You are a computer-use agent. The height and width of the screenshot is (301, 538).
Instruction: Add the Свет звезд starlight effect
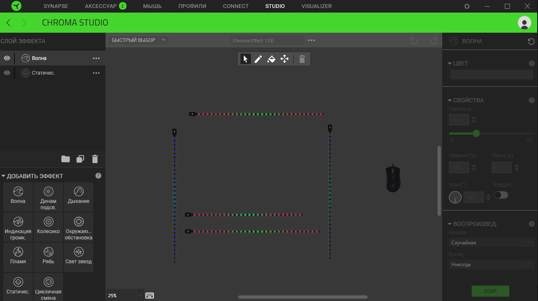pos(79,257)
